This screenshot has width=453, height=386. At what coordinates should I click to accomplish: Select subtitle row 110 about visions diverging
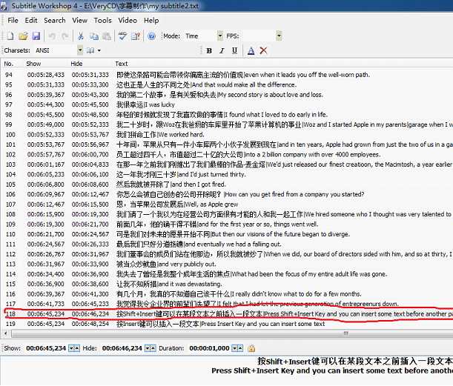228,234
